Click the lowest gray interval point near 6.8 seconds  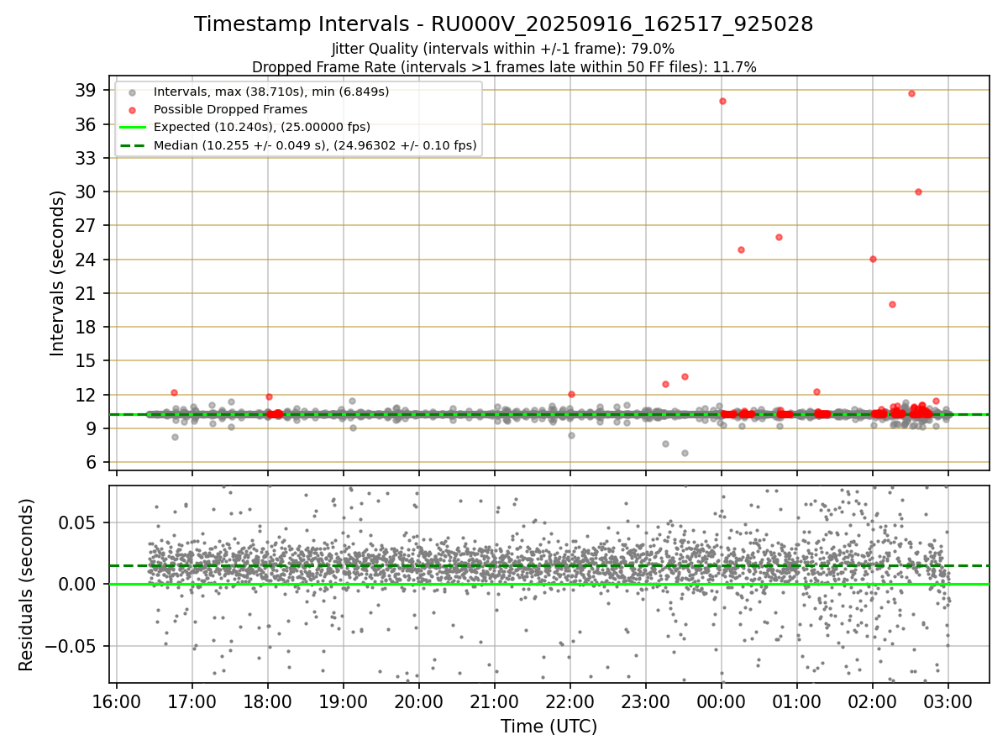tap(685, 453)
